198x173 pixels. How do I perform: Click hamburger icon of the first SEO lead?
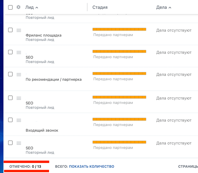tap(19, 52)
